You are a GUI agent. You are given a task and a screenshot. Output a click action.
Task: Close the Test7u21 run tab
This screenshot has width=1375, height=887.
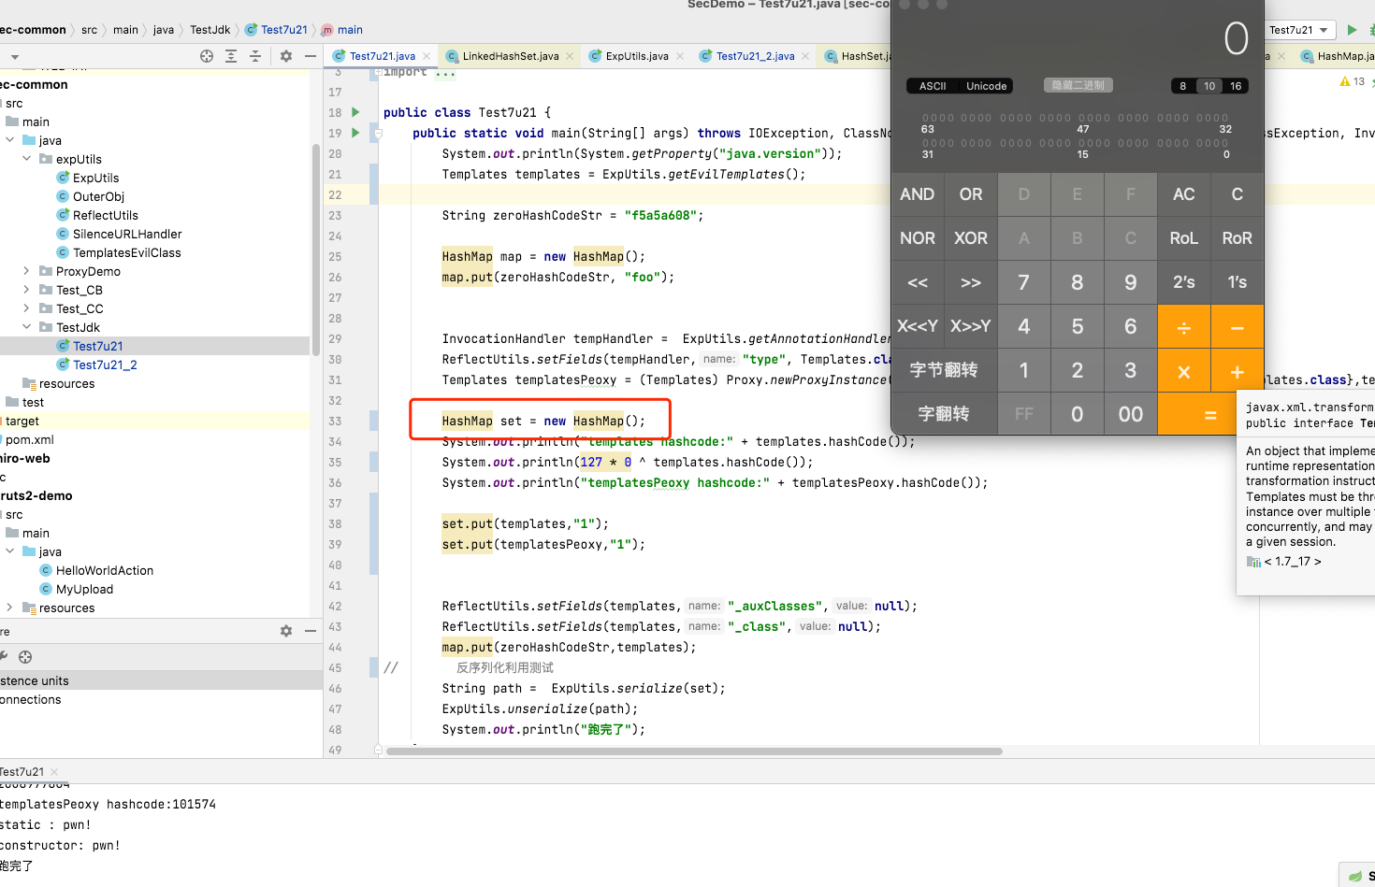point(54,772)
